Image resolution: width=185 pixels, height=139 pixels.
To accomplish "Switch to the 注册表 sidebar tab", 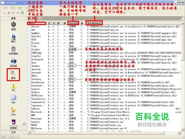I will coord(13,128).
